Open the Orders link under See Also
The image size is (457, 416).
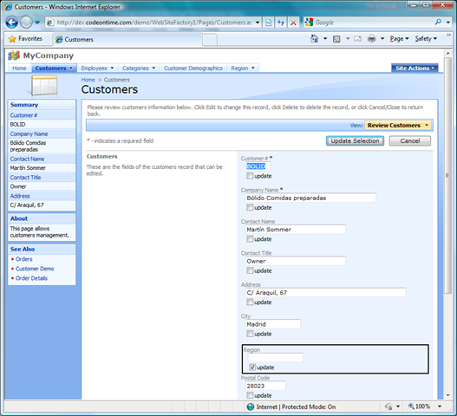pos(24,259)
